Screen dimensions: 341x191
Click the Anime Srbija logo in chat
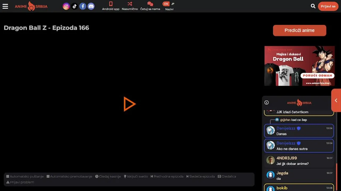point(299,103)
